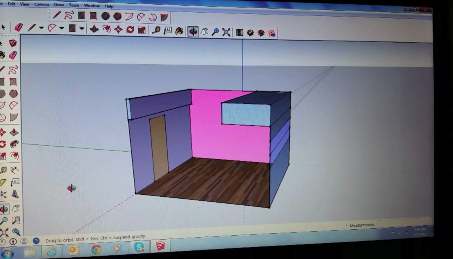Screen dimensions: 453x259
Task: Open Internet Explorer from the taskbar
Action: (52, 251)
